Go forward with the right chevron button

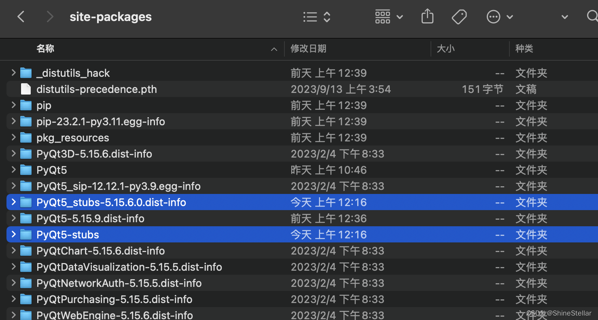point(50,17)
